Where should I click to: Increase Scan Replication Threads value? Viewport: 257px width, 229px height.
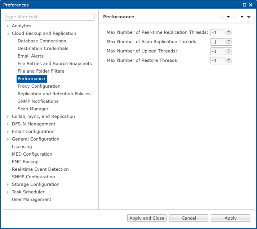click(x=229, y=40)
